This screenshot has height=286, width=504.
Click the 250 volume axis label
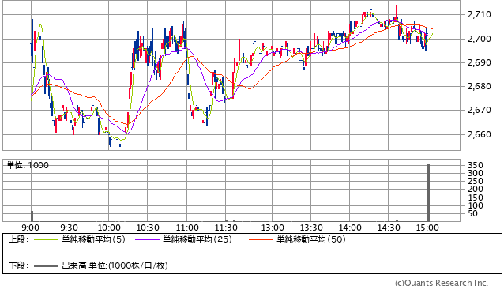click(x=476, y=181)
